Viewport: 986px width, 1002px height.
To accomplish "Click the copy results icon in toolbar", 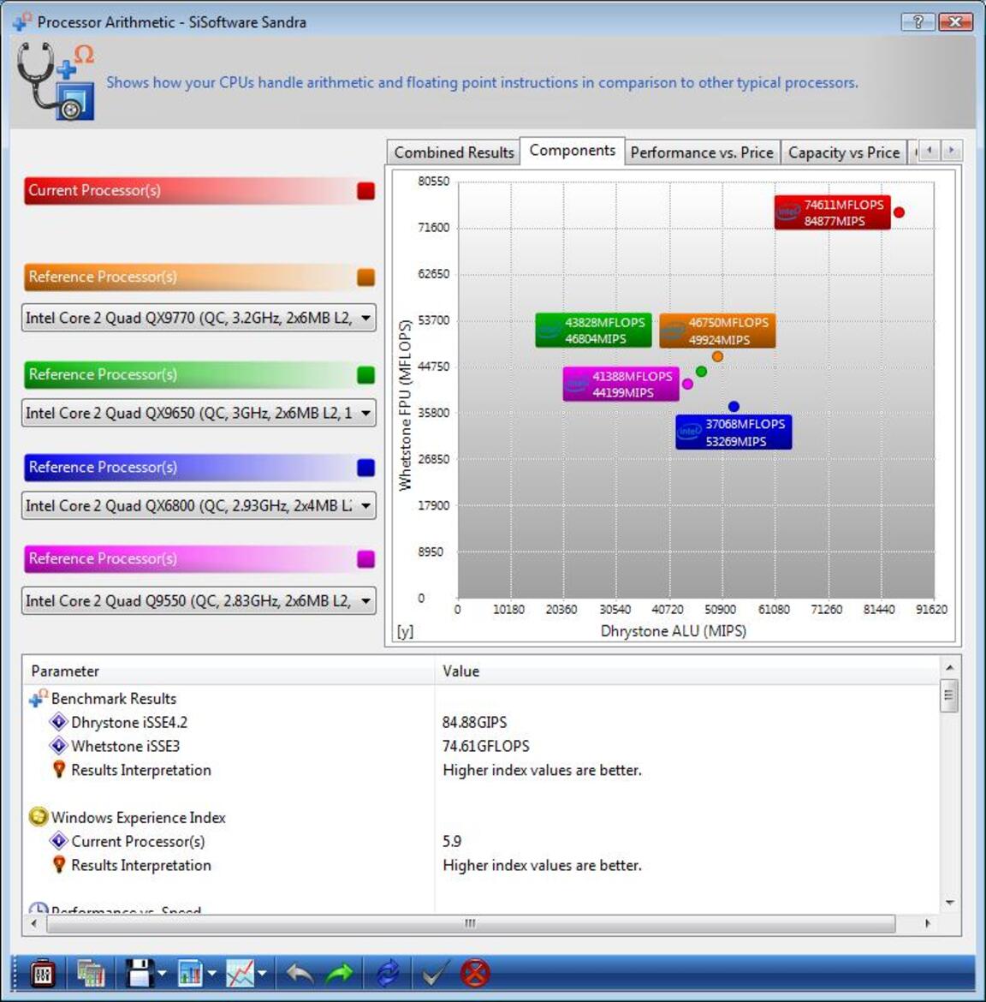I will pyautogui.click(x=90, y=974).
